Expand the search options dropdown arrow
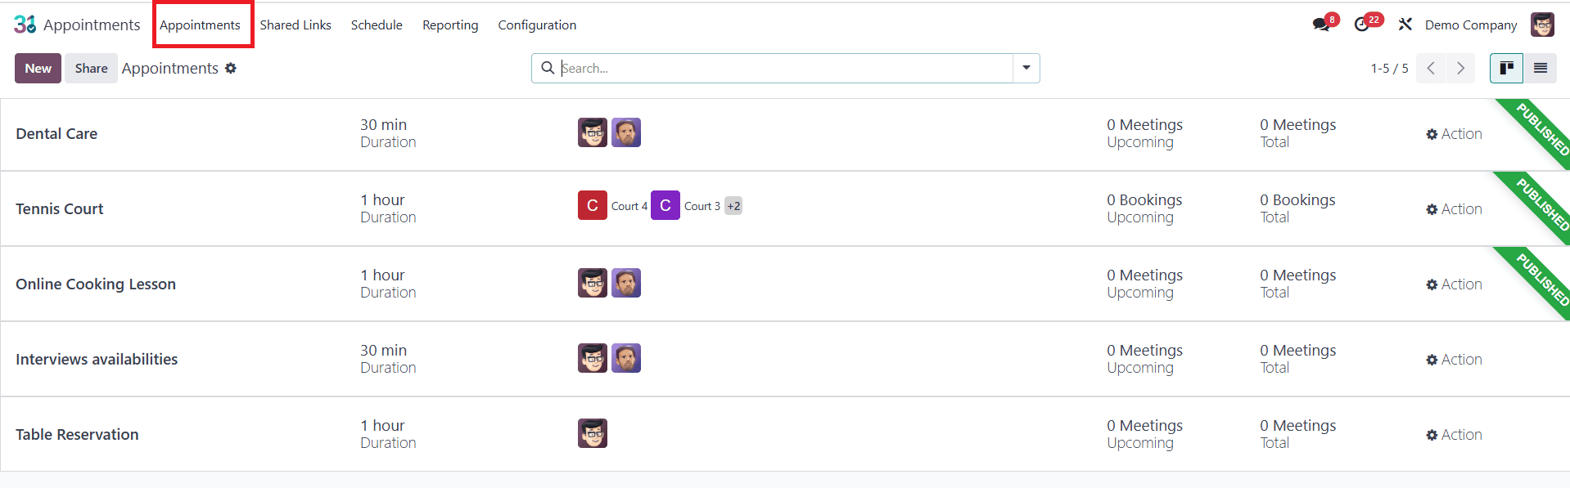 coord(1026,68)
